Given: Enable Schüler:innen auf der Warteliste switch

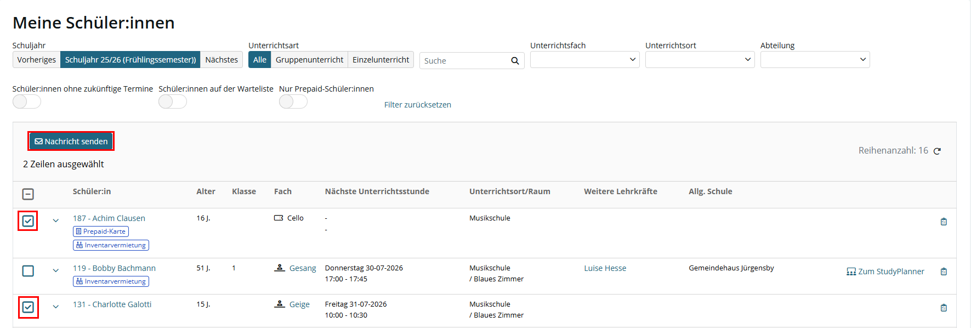Looking at the screenshot, I should (x=173, y=101).
